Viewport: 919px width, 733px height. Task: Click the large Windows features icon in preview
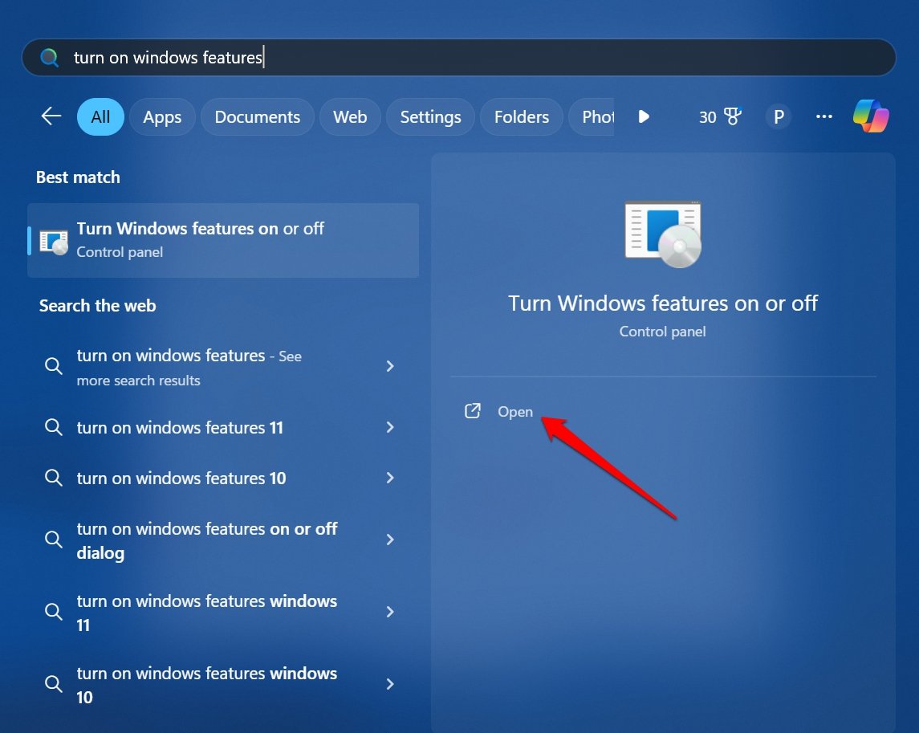click(663, 234)
